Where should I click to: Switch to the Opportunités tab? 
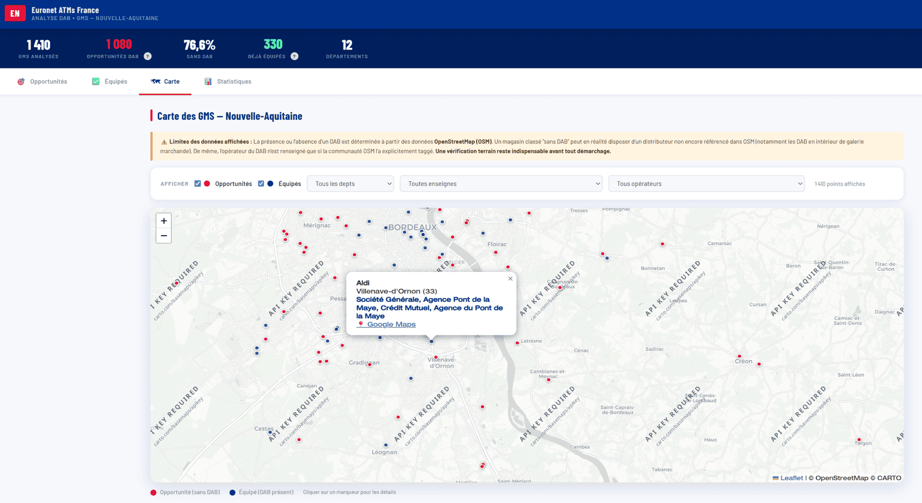(42, 82)
